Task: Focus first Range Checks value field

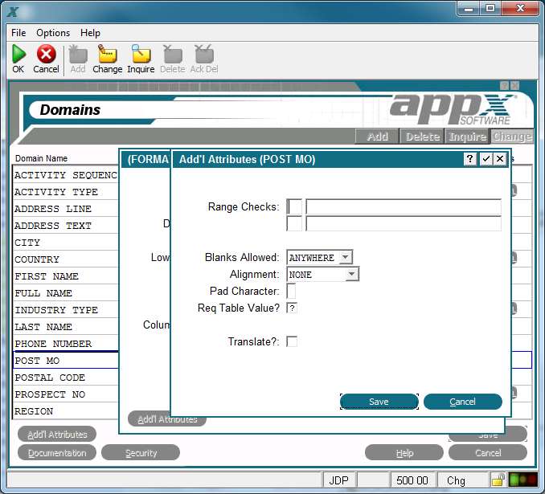Action: pos(404,207)
